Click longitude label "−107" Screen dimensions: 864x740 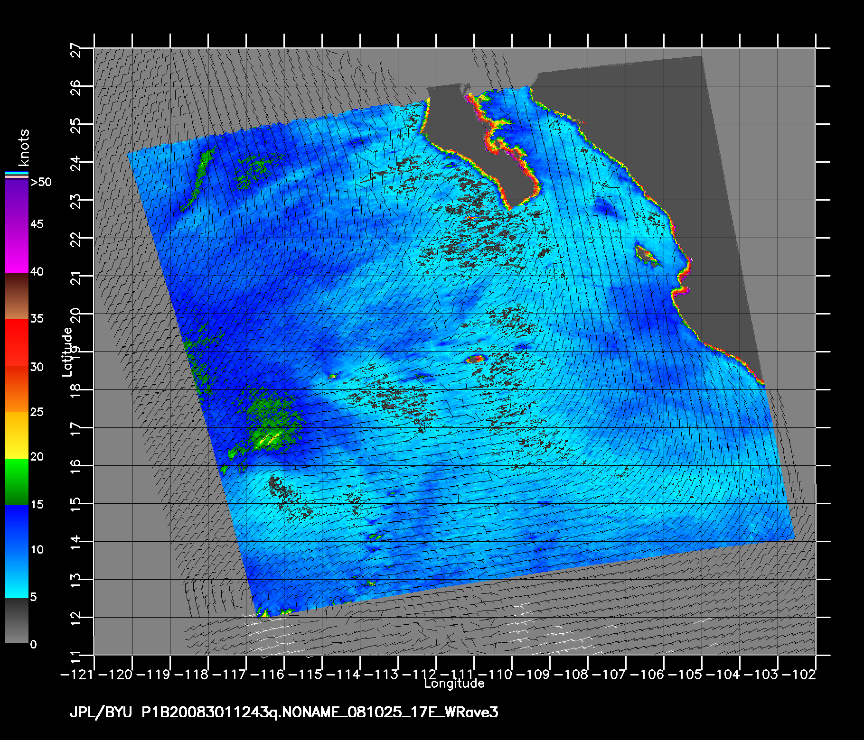[610, 674]
